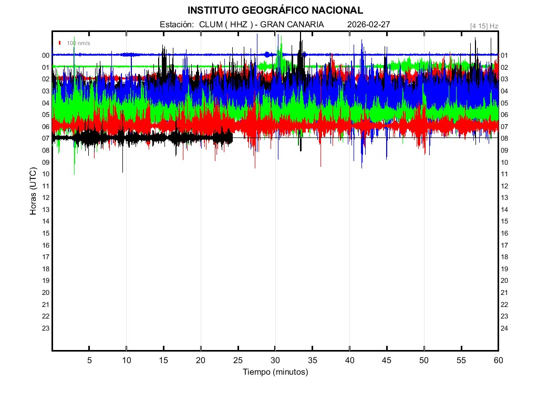The height and width of the screenshot is (403, 538).
Task: Click the end of the black 07-hour trace
Action: click(232, 138)
